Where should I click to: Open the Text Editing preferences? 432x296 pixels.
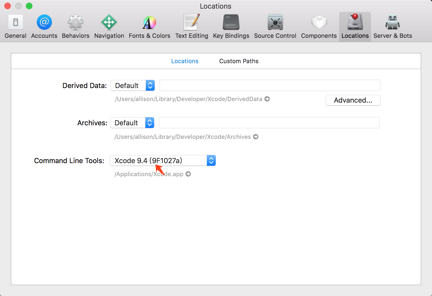click(x=192, y=26)
